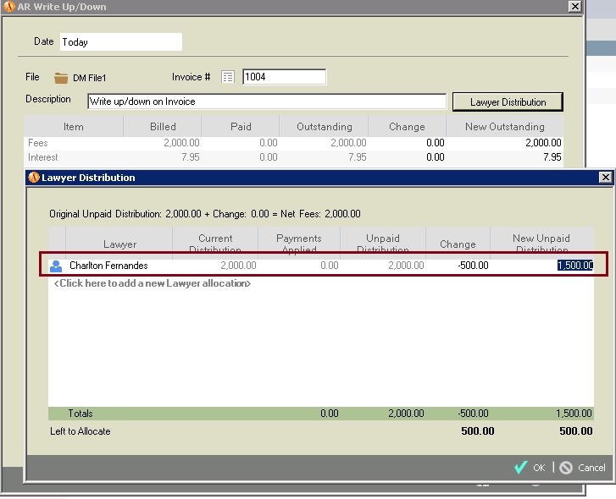
Task: Open the invoice list lookup icon
Action: [228, 77]
